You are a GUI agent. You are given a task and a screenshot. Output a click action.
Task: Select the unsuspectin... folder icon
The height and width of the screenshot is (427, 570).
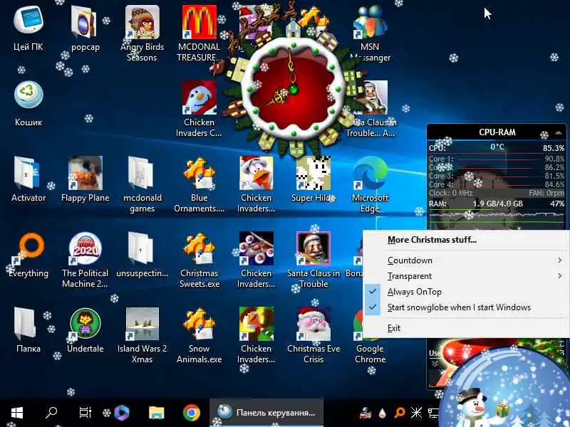pyautogui.click(x=140, y=248)
